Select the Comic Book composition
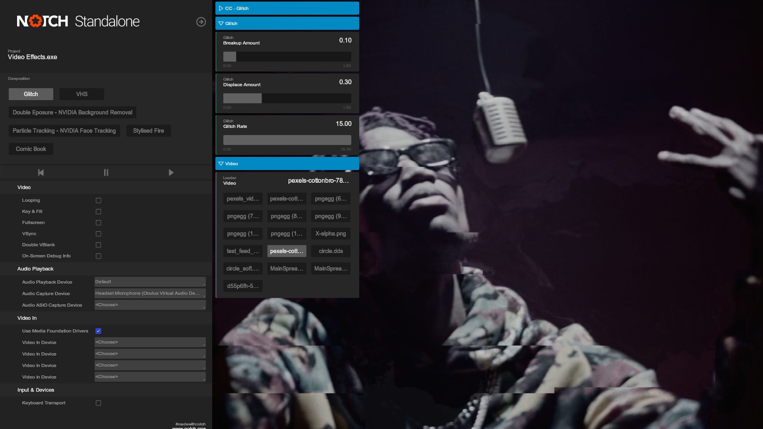 coord(31,149)
